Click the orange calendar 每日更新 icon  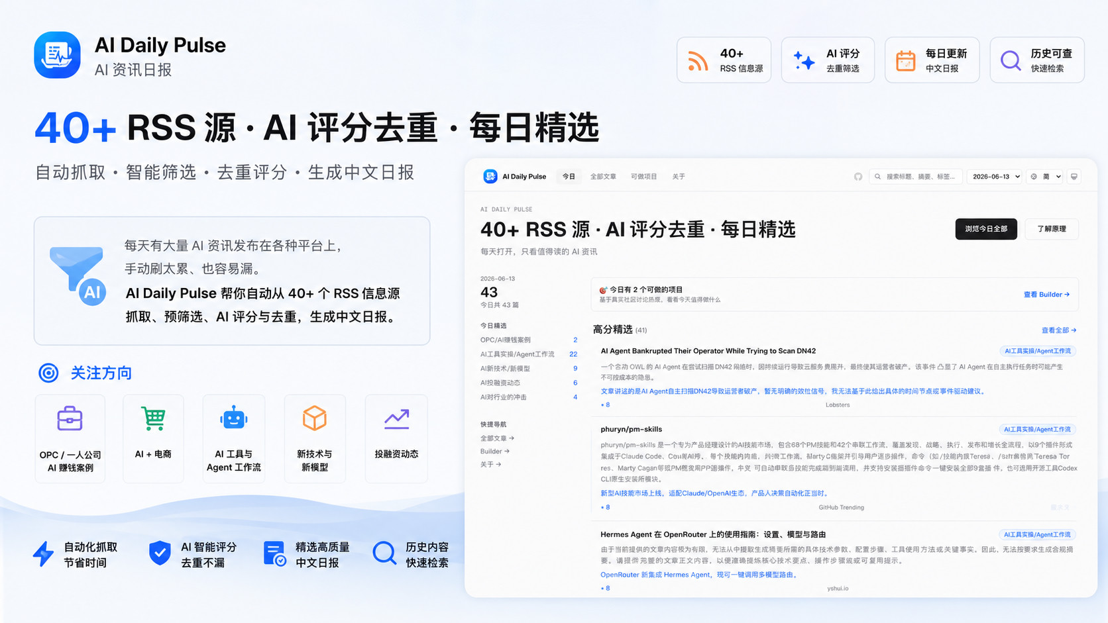[906, 60]
